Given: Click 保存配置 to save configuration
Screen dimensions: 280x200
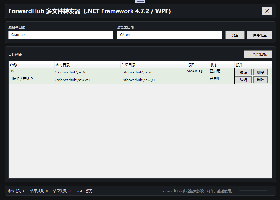Looking at the screenshot, I should pos(259,35).
